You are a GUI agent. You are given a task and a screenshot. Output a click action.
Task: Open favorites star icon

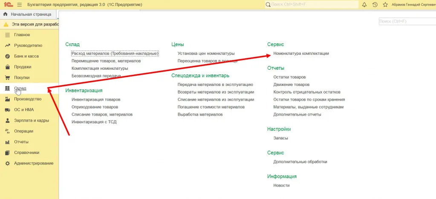pyautogui.click(x=385, y=5)
